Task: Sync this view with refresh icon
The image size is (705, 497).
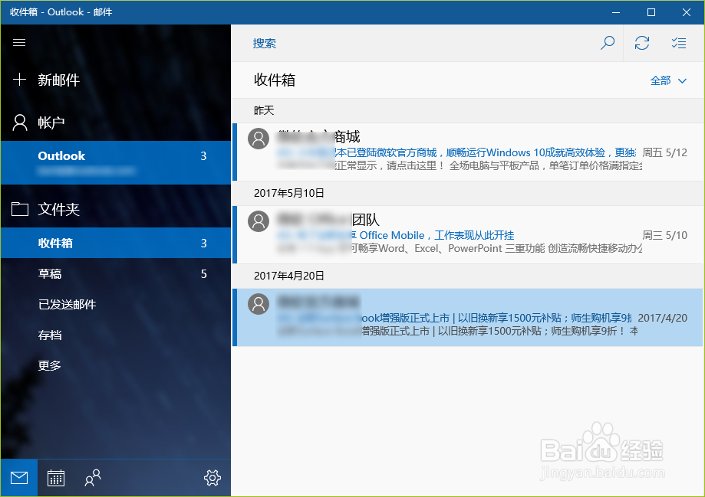Action: (641, 43)
